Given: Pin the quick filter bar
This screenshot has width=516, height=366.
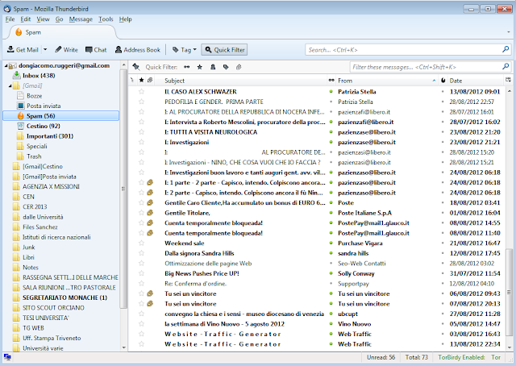Looking at the screenshot, I should click(x=135, y=67).
